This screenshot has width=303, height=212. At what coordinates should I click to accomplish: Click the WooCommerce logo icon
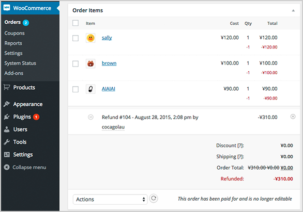coord(7,8)
